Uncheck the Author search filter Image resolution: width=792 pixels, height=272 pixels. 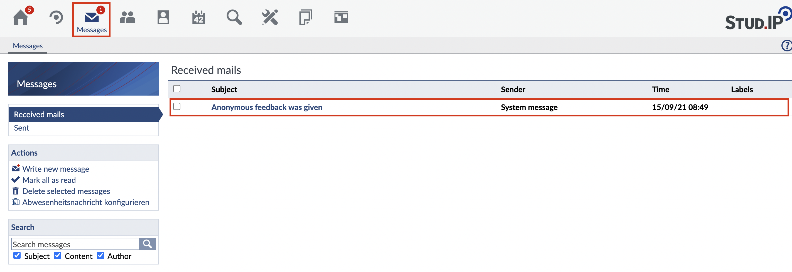click(x=100, y=255)
